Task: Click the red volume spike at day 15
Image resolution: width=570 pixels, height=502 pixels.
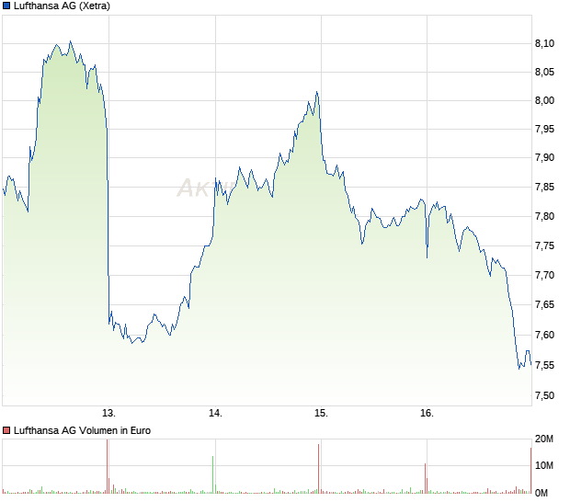Action: (318, 469)
